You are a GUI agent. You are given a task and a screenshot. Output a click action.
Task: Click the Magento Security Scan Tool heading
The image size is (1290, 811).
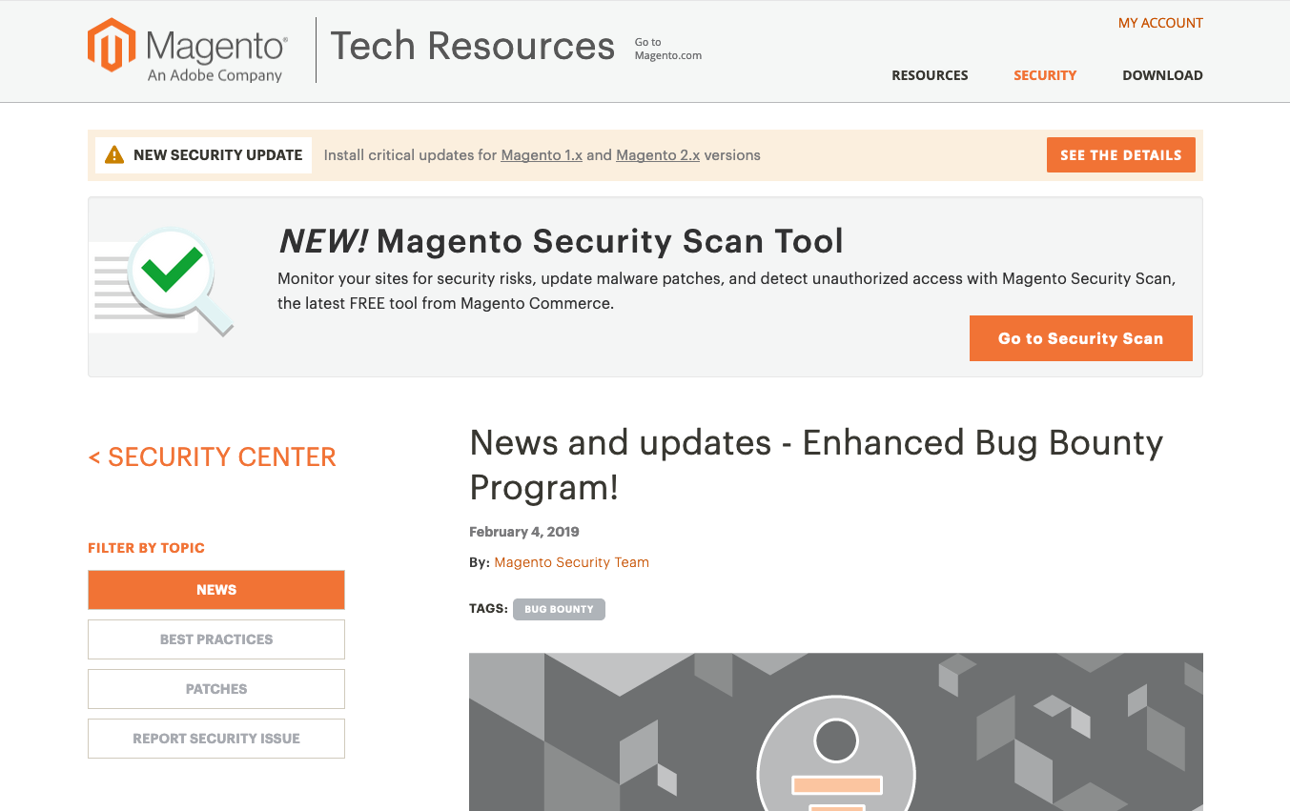(561, 241)
